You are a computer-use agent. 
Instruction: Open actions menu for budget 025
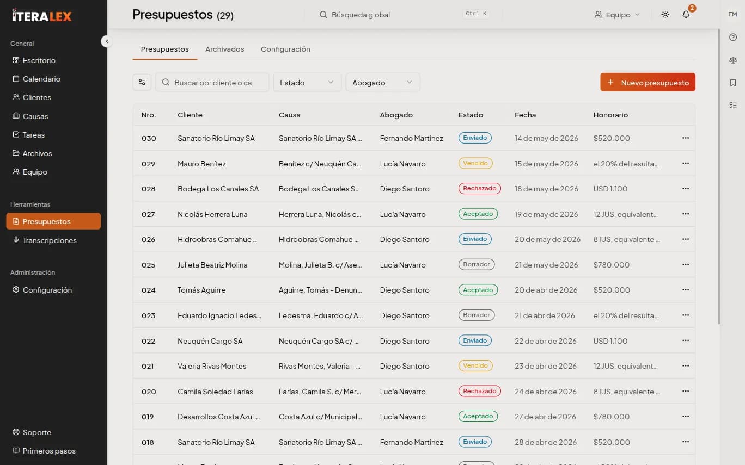tap(686, 264)
